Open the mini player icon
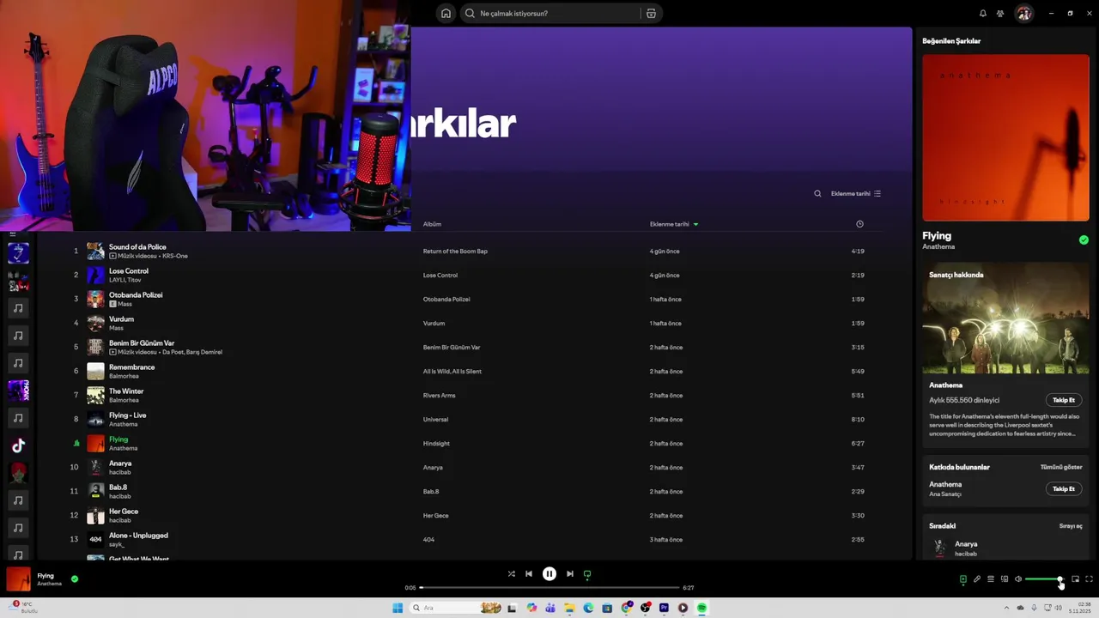 pos(1075,579)
